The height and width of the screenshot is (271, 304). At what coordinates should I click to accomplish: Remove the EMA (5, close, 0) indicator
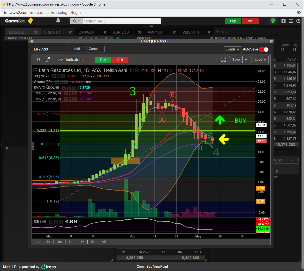74,88
